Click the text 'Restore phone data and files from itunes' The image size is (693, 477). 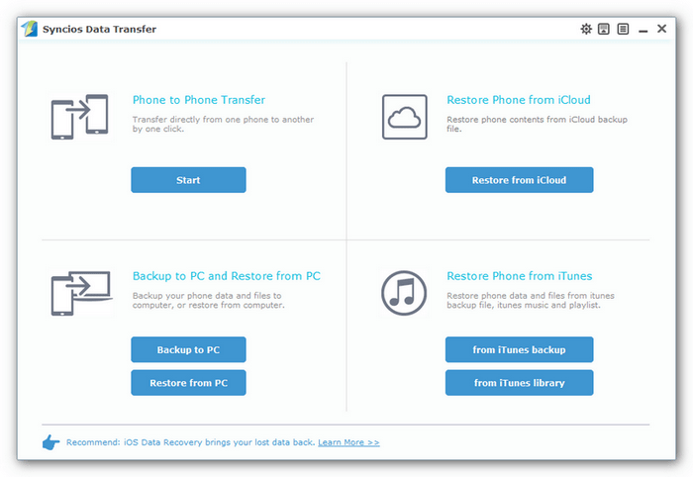pos(531,296)
